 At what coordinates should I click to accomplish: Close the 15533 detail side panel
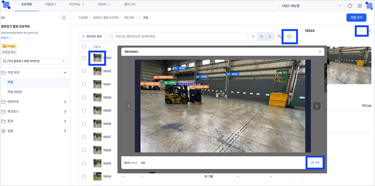(370, 31)
